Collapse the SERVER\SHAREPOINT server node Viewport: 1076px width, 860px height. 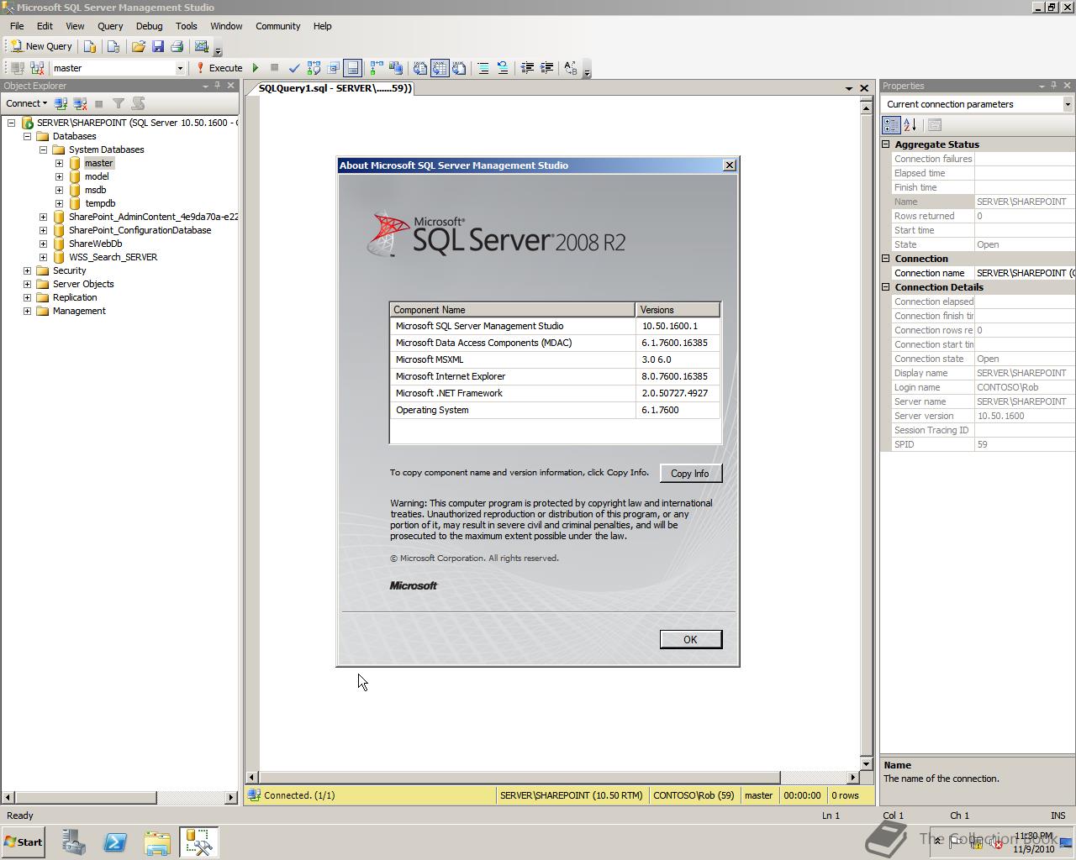11,123
